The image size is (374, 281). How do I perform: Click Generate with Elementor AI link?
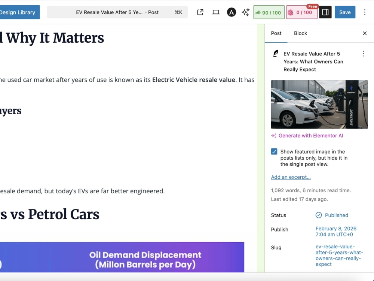tap(307, 136)
